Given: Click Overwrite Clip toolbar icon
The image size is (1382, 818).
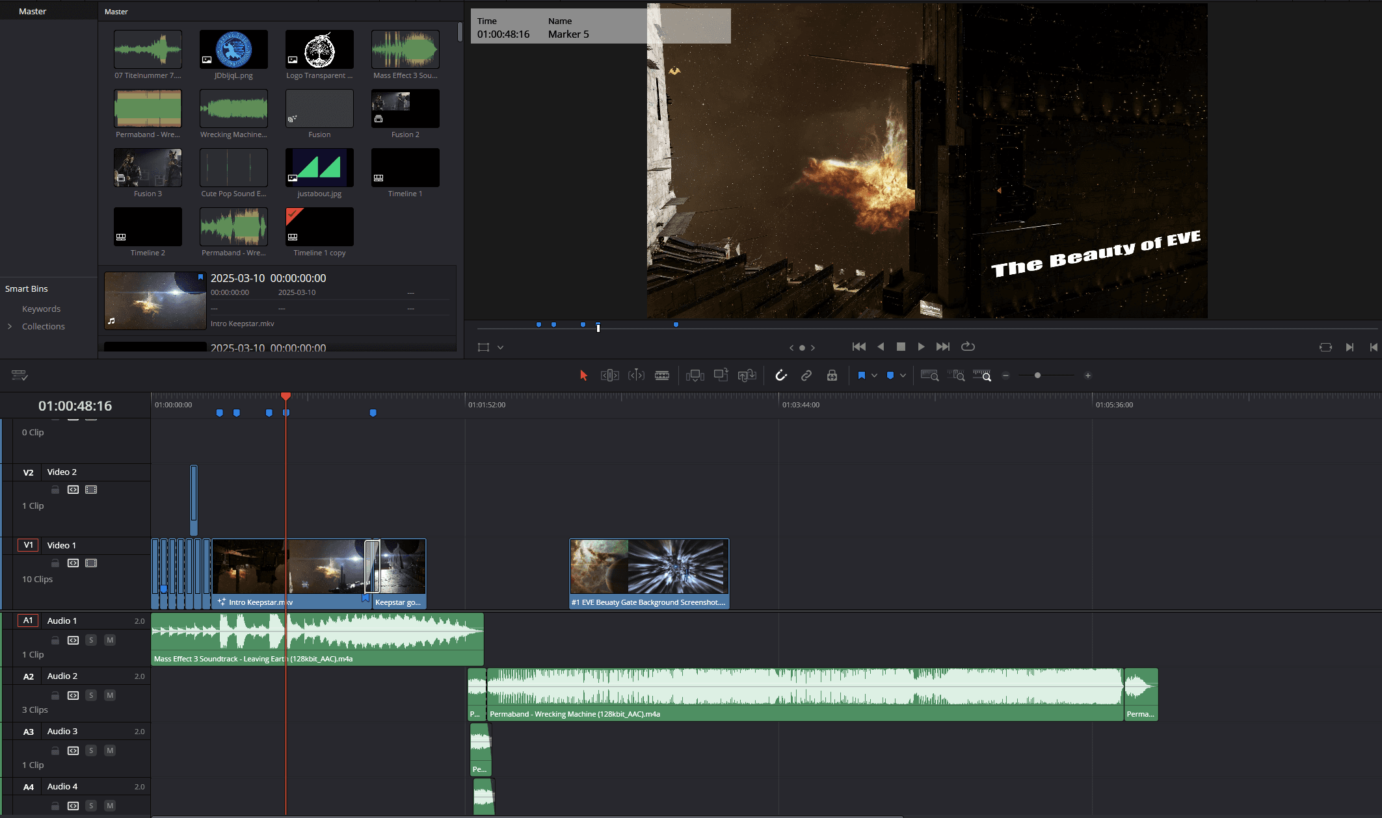Looking at the screenshot, I should point(721,376).
